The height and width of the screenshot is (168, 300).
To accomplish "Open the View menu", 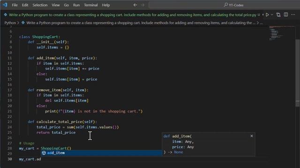I will (x=56, y=5).
